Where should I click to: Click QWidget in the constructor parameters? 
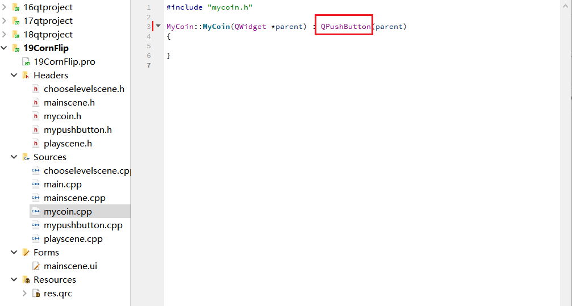tap(250, 27)
